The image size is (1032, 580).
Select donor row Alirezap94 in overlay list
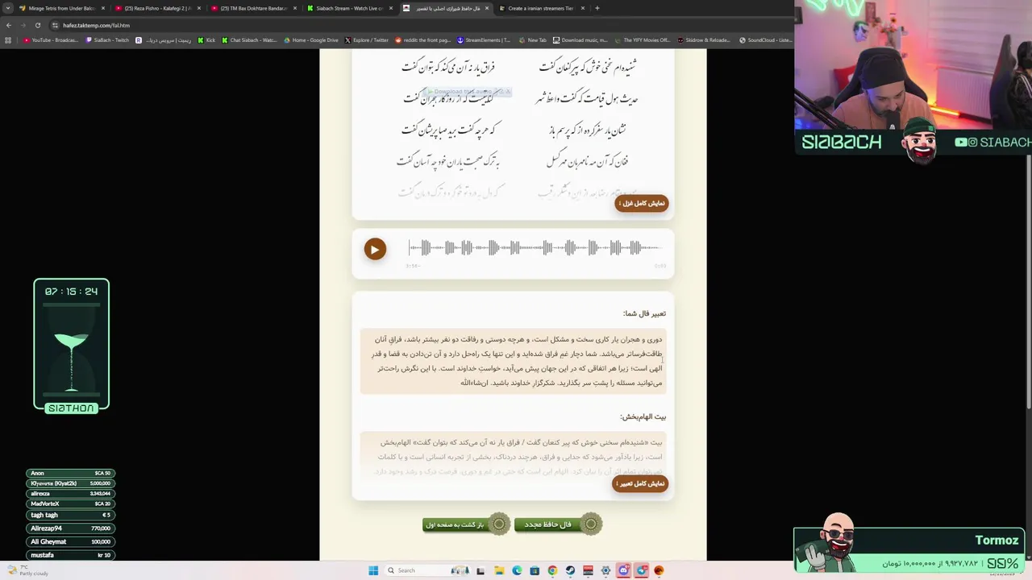pyautogui.click(x=71, y=528)
